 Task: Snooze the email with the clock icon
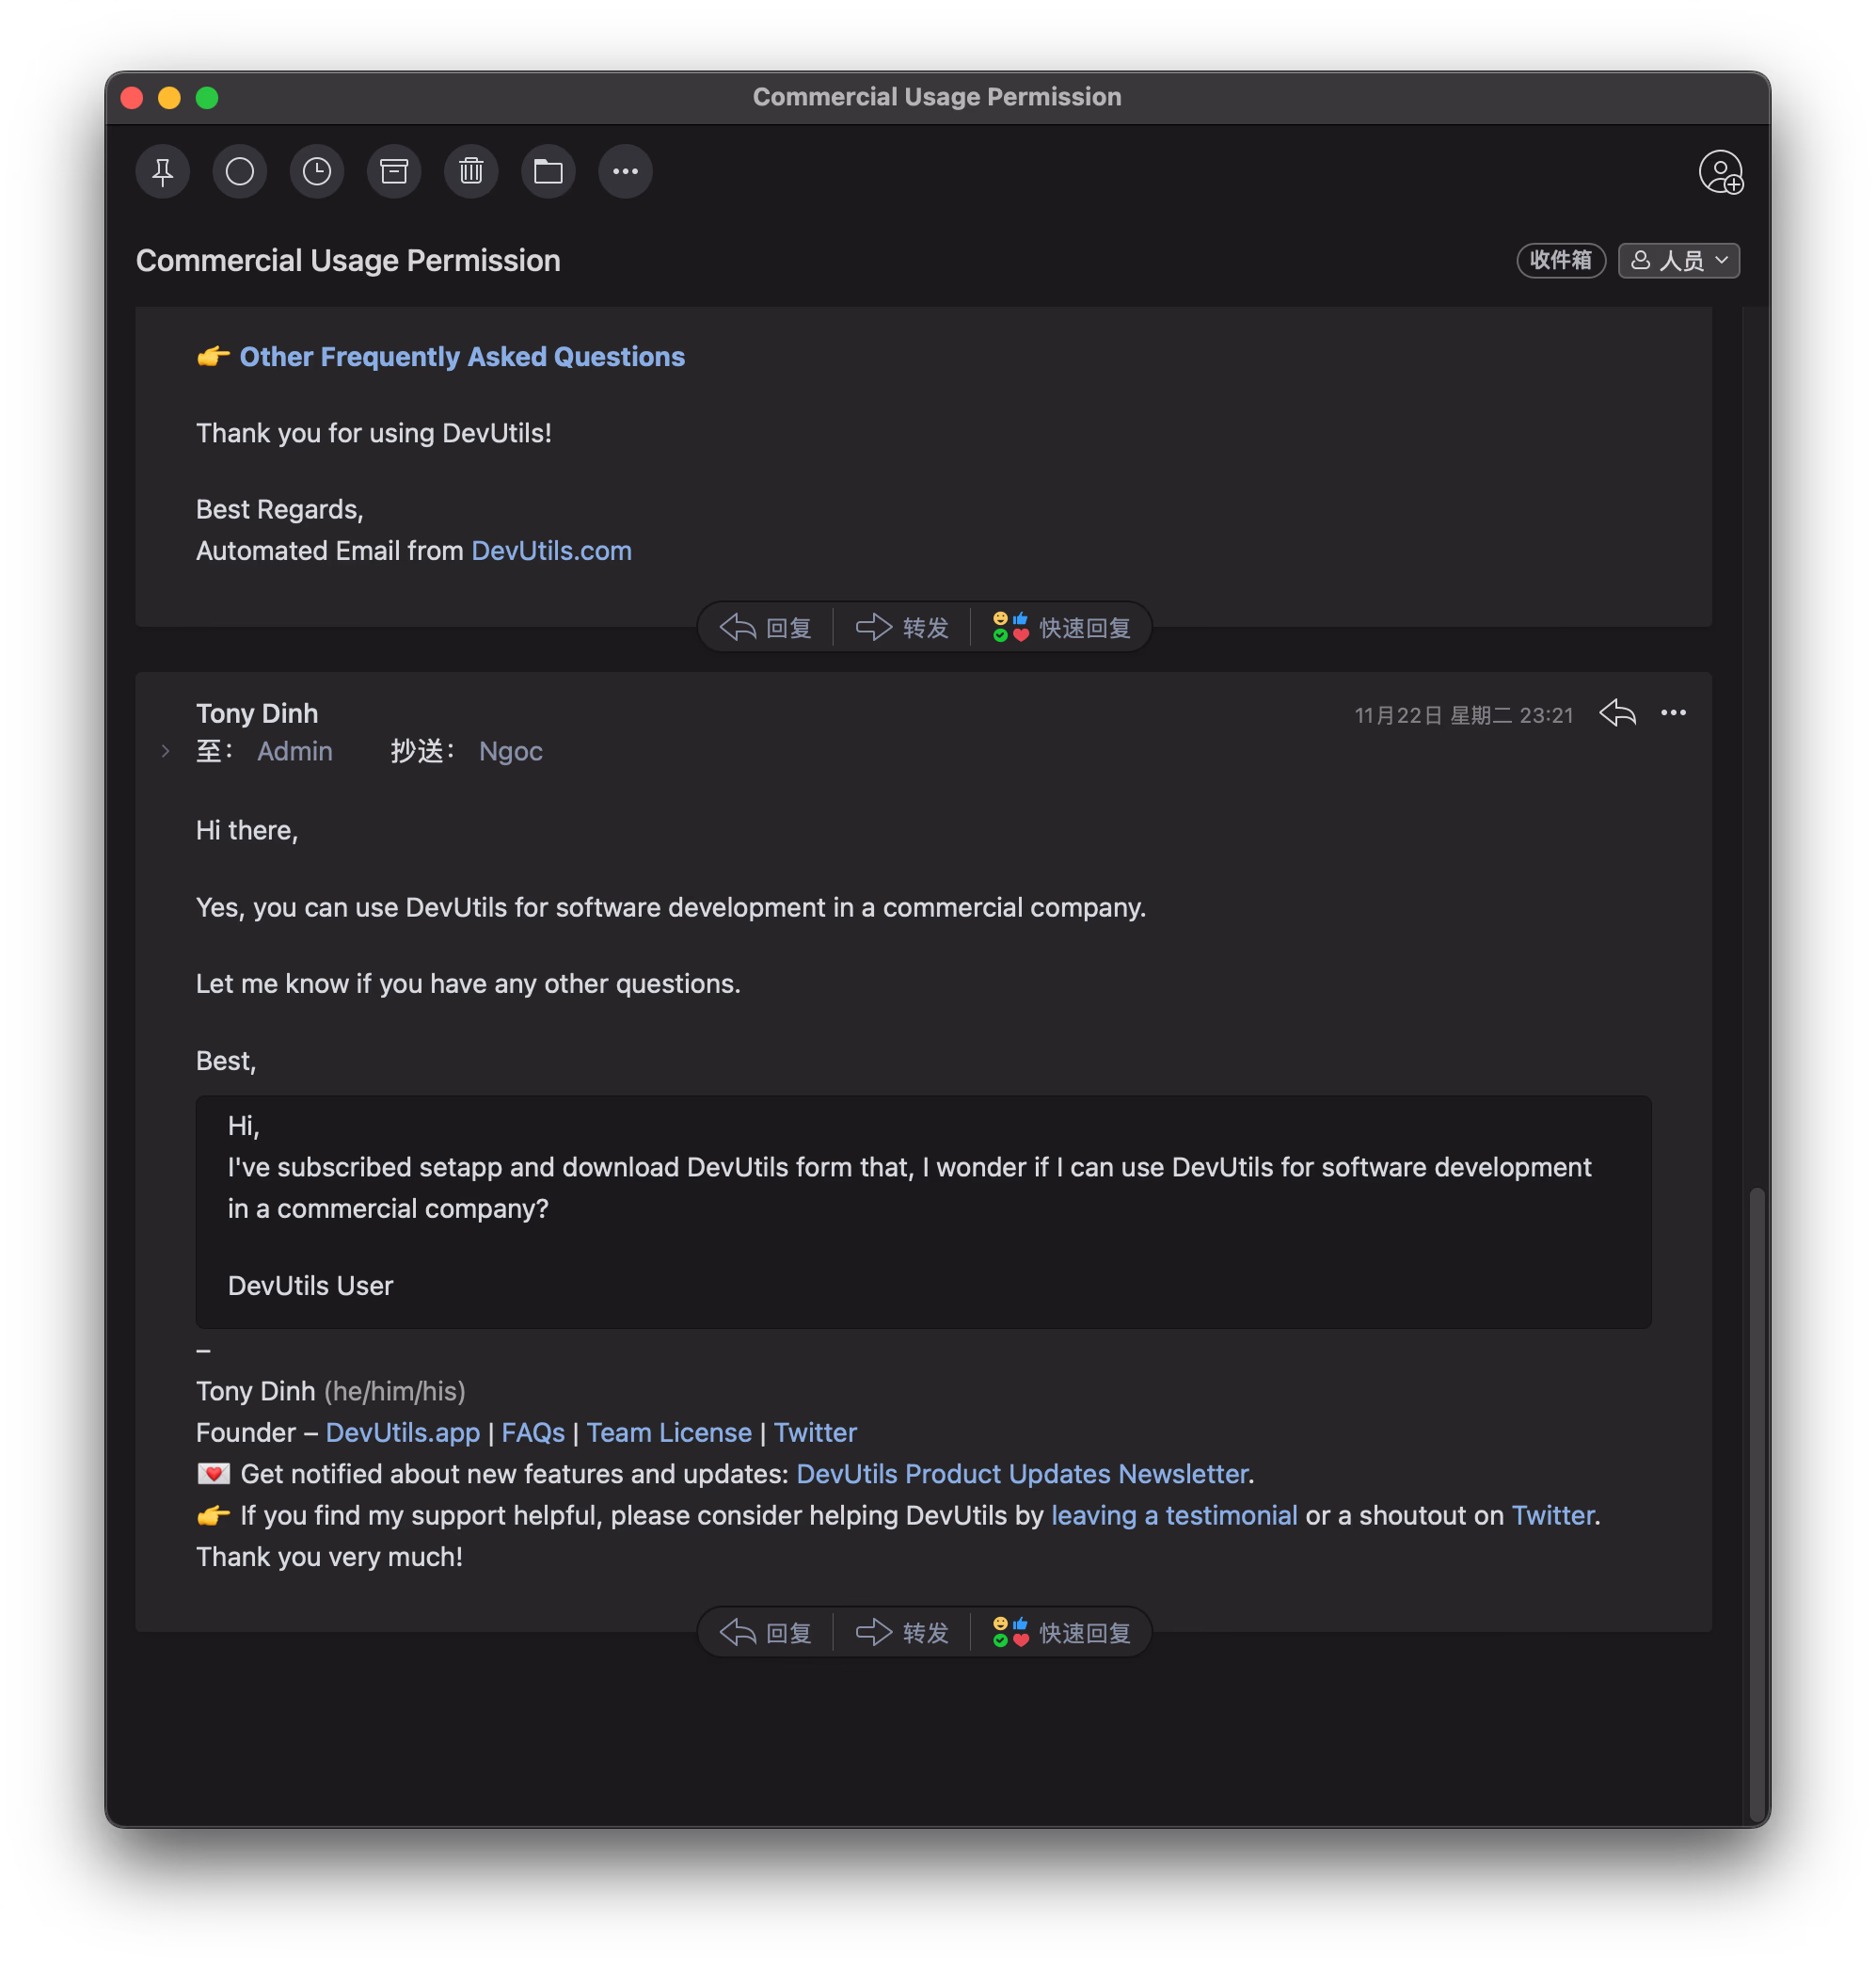tap(317, 172)
